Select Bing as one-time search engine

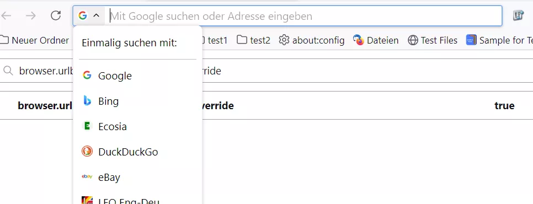coord(138,101)
